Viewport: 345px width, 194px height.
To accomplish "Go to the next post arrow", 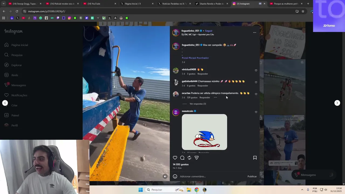I will pyautogui.click(x=337, y=103).
